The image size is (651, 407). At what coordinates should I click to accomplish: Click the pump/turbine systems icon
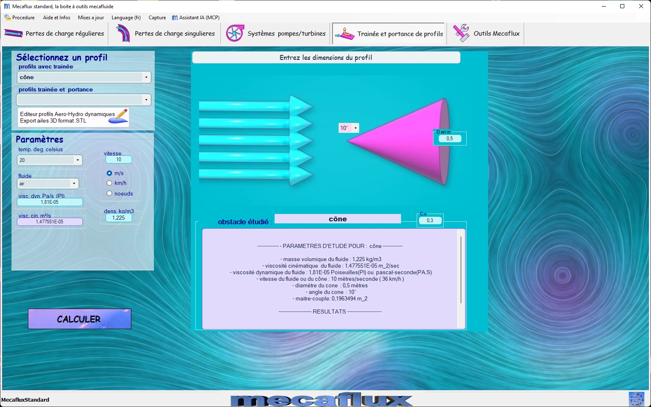coord(235,34)
